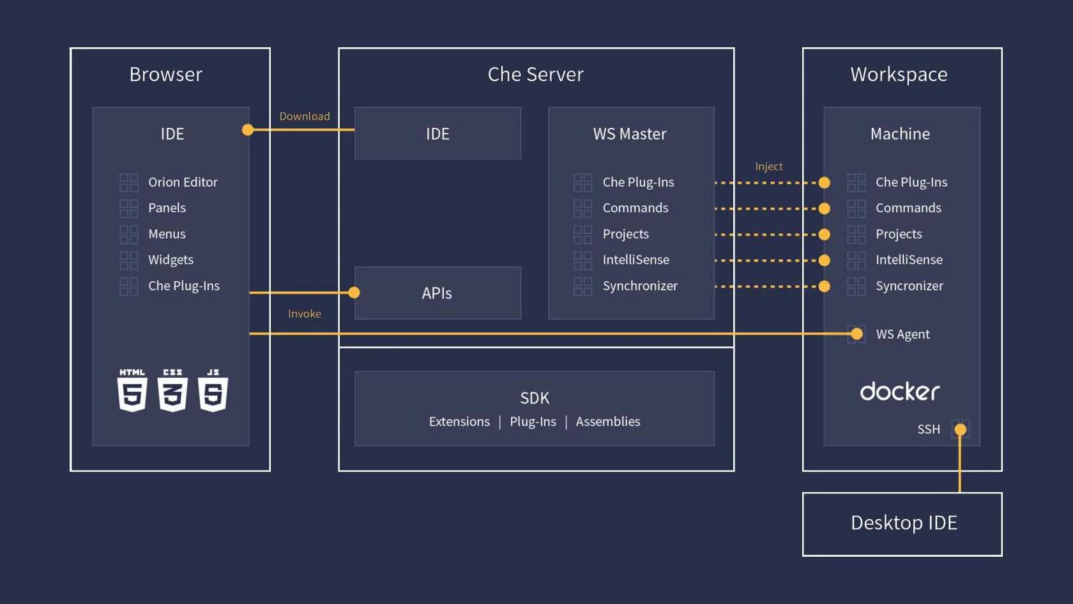This screenshot has height=604, width=1073.
Task: Click yellow inject dot at Machine IntelliSense
Action: coord(825,260)
